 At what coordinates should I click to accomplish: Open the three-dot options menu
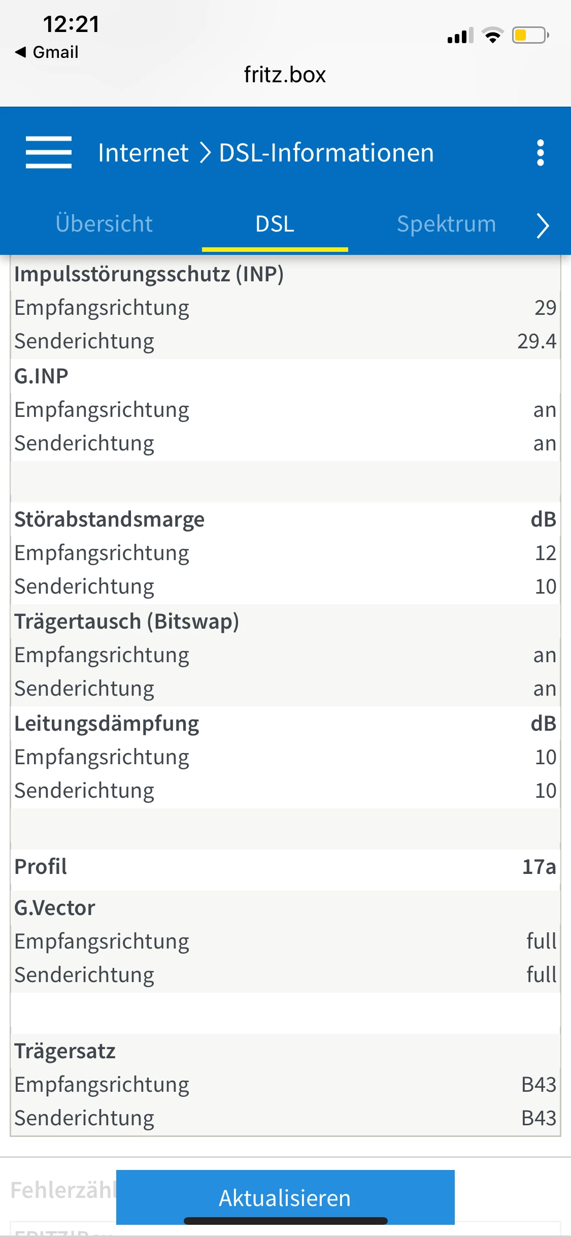(x=540, y=152)
